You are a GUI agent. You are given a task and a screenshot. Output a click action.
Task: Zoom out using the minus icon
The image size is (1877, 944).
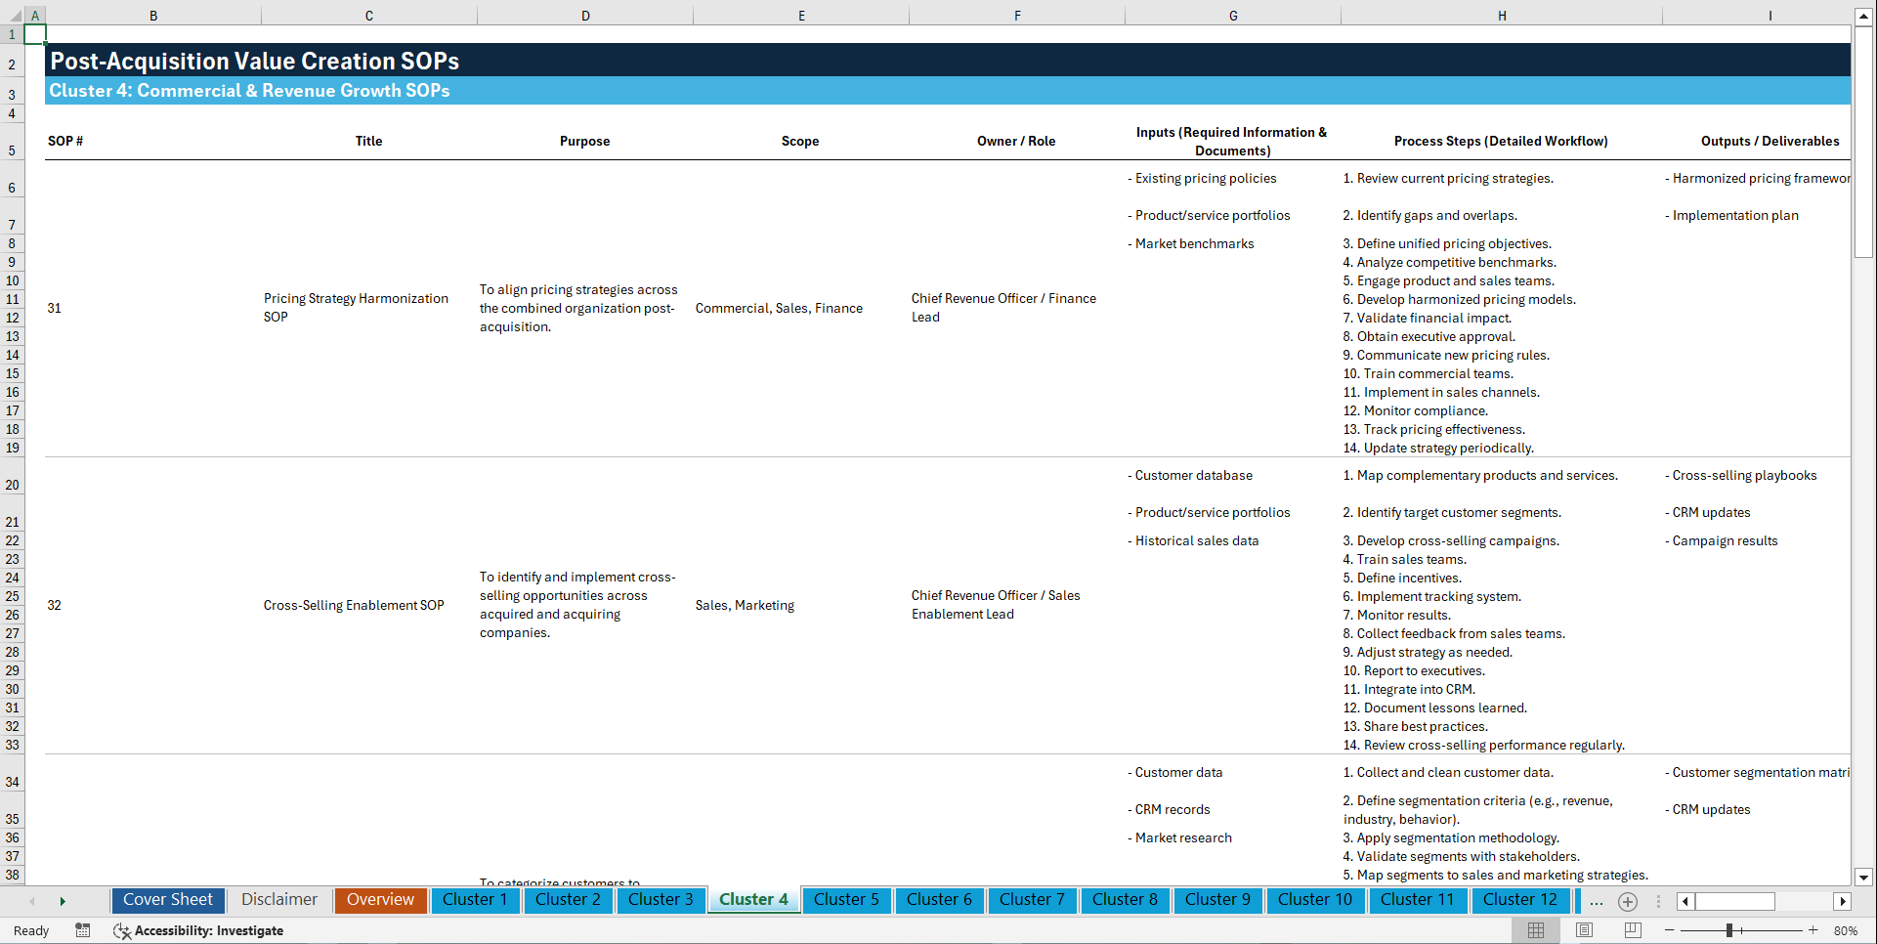pos(1671,930)
